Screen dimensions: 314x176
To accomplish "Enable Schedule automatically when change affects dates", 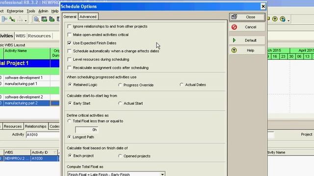I will pyautogui.click(x=69, y=51).
